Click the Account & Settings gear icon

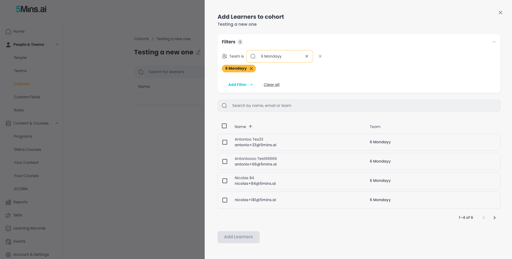pos(8,254)
